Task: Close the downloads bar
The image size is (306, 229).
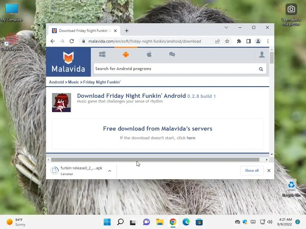Action: coord(269,171)
